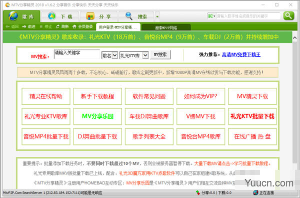This screenshot has height=198, width=300.
Task: Switch to the 下载 download tab
Action: (60, 17)
